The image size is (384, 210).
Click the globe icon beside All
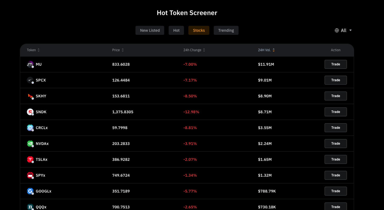(337, 30)
